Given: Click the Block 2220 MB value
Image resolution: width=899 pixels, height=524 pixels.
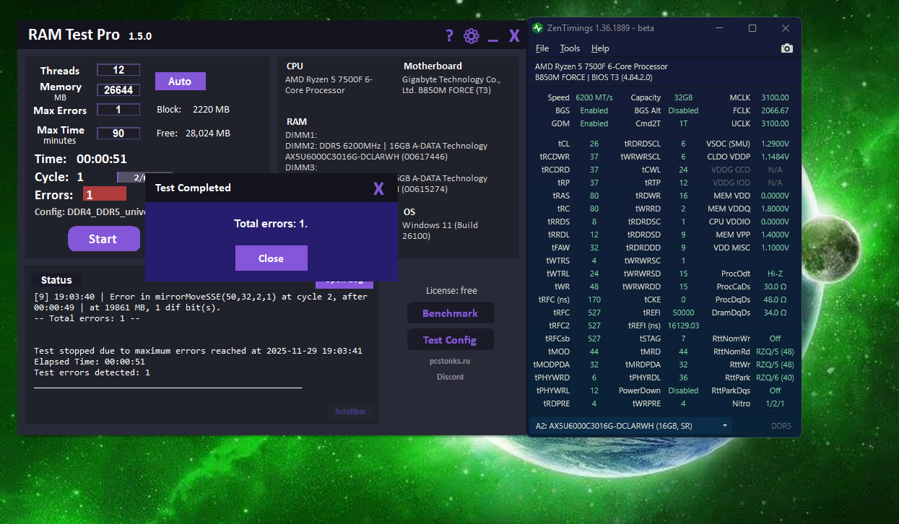Looking at the screenshot, I should coord(211,110).
